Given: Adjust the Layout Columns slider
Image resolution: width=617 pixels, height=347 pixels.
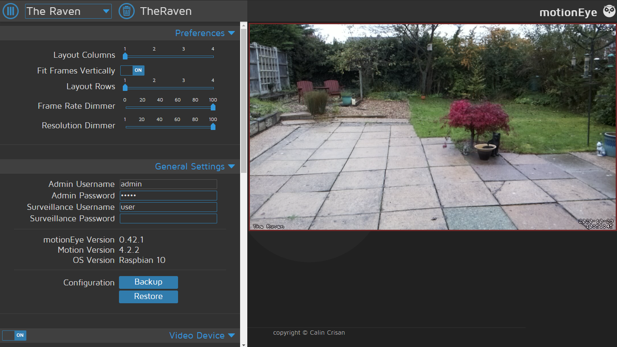Looking at the screenshot, I should pyautogui.click(x=169, y=56).
